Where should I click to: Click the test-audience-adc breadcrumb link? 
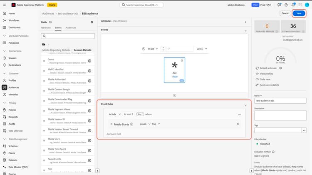pyautogui.click(x=68, y=13)
